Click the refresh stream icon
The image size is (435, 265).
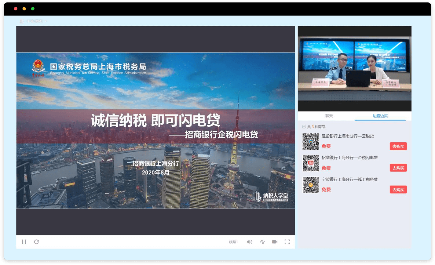[x=36, y=242]
